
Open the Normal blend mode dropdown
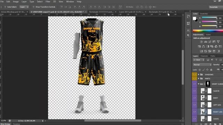pos(202,65)
